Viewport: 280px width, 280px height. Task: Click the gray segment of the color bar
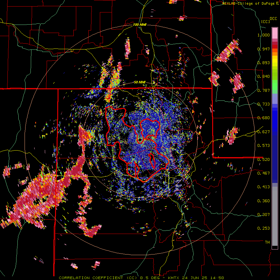coord(275,216)
